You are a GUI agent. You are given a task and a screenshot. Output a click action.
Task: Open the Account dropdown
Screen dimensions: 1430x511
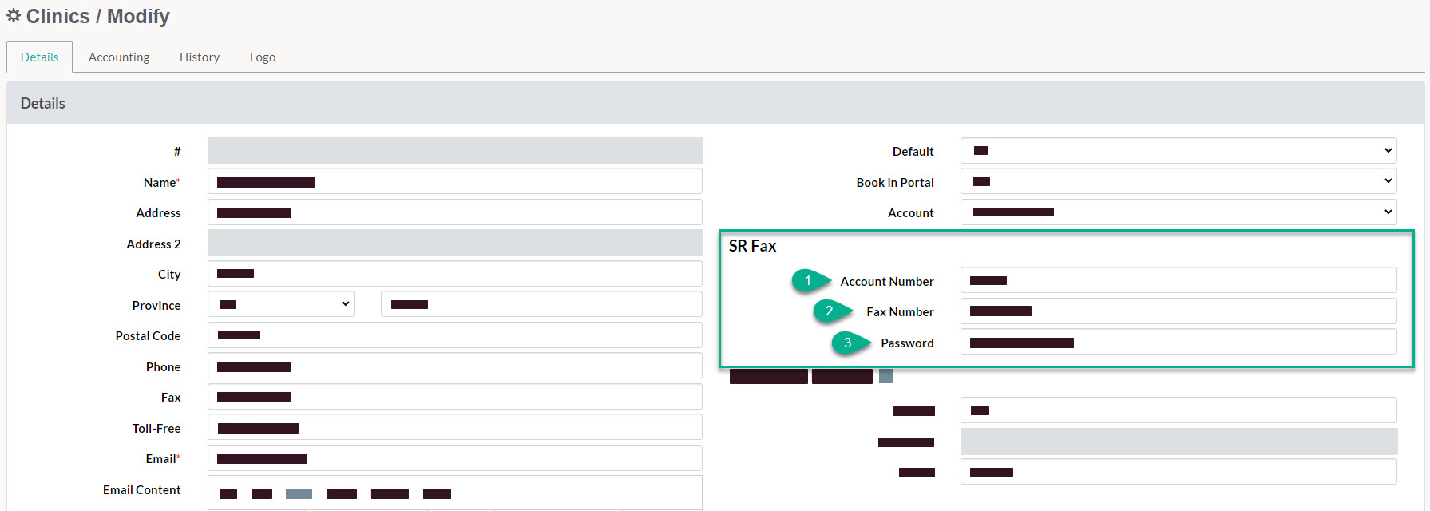1178,212
